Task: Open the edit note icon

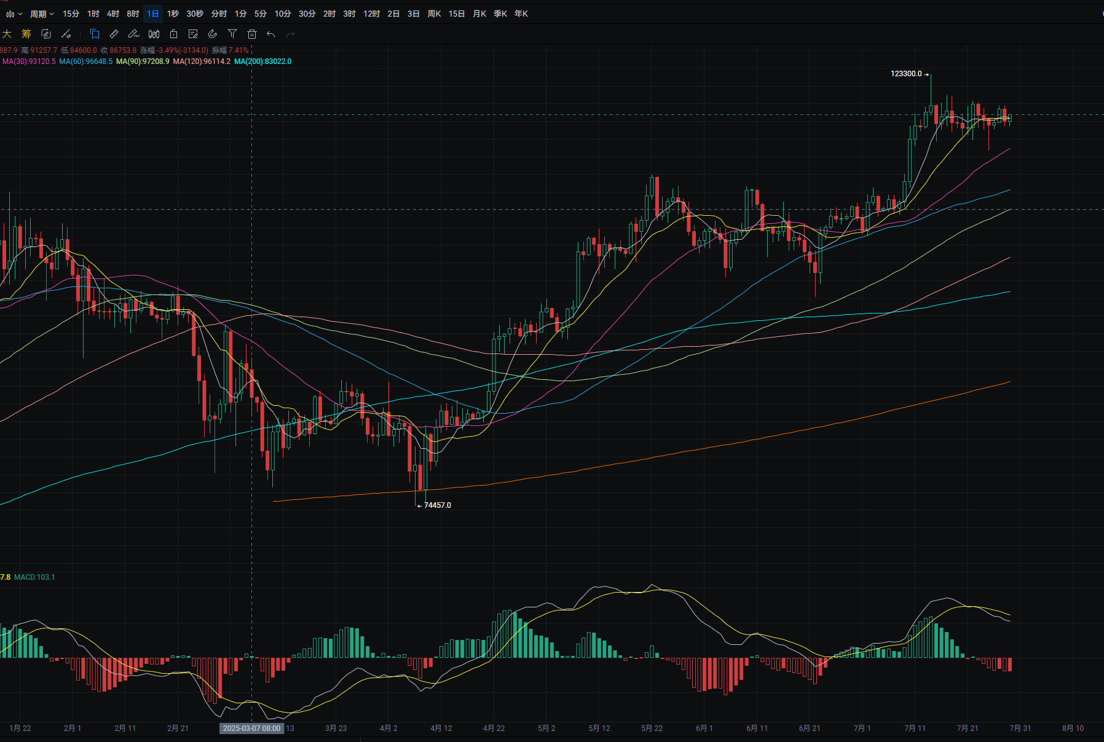Action: coord(193,34)
